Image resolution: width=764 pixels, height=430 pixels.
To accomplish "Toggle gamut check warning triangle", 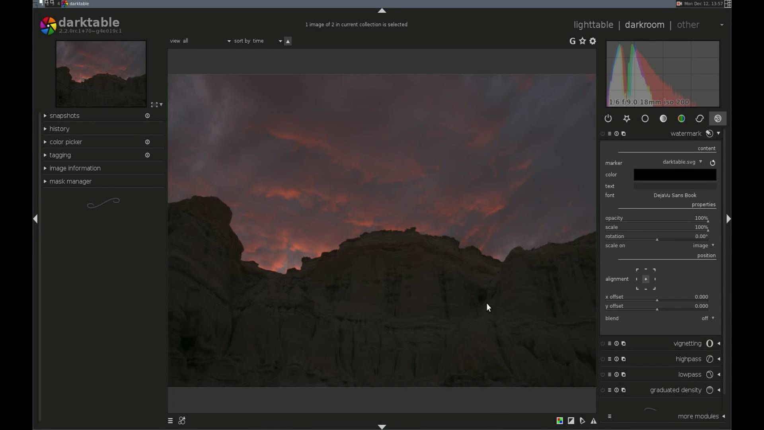I will click(593, 421).
